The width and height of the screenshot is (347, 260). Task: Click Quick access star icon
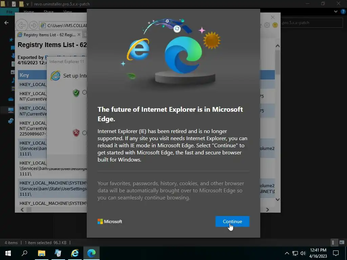pyautogui.click(x=11, y=40)
